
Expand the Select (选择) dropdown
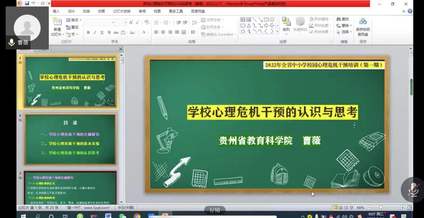coord(344,32)
